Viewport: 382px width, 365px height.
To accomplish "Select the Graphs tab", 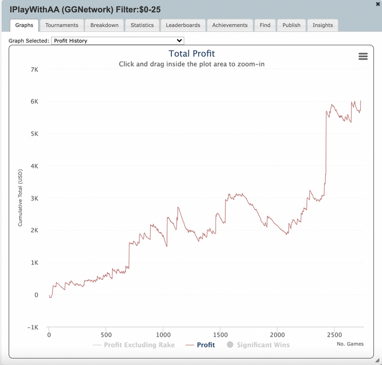I will click(24, 25).
